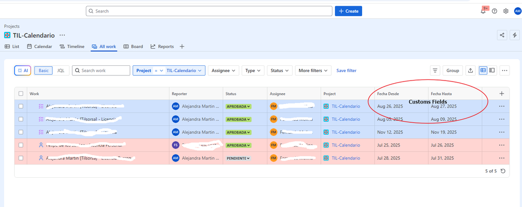Image resolution: width=522 pixels, height=207 pixels.
Task: Add a new view with plus icon
Action: click(182, 47)
